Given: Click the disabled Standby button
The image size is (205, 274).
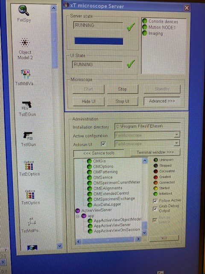Looking at the screenshot, I should tap(162, 89).
